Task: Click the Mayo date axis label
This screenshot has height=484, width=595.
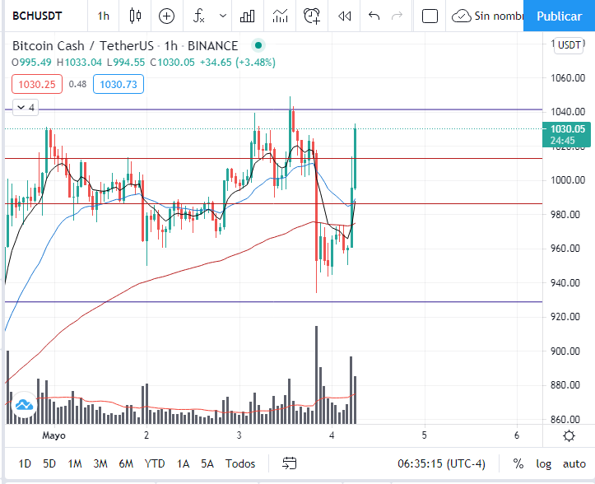Action: tap(53, 435)
